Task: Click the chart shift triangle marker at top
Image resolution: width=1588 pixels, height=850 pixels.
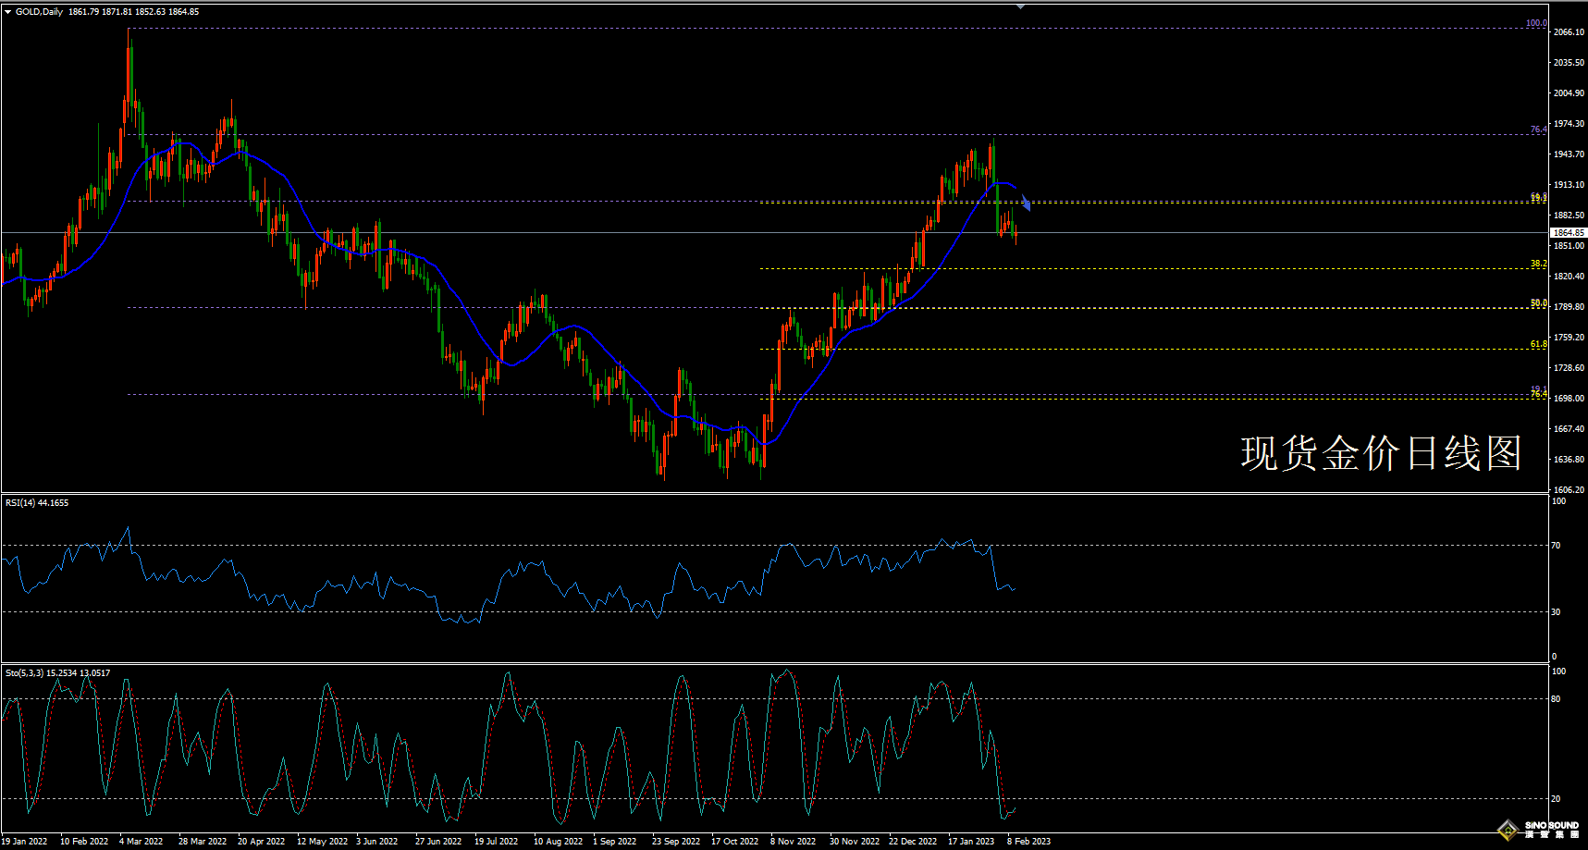Action: click(1020, 6)
